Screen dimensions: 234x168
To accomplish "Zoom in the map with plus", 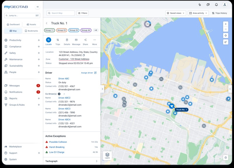I will coord(226,24).
